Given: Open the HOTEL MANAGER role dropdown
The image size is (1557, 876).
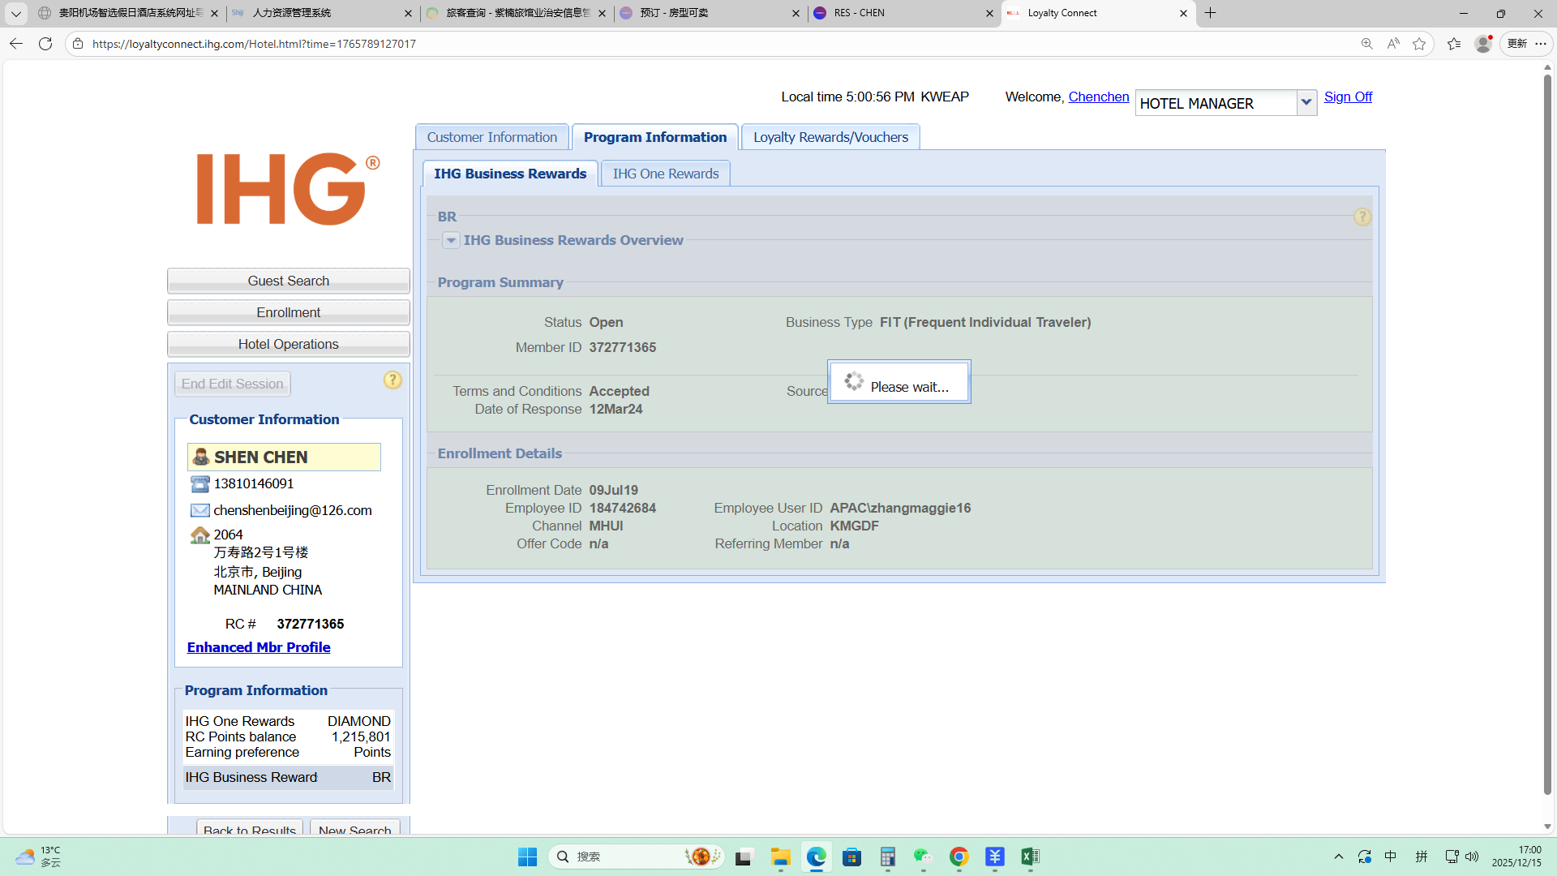Looking at the screenshot, I should tap(1306, 103).
